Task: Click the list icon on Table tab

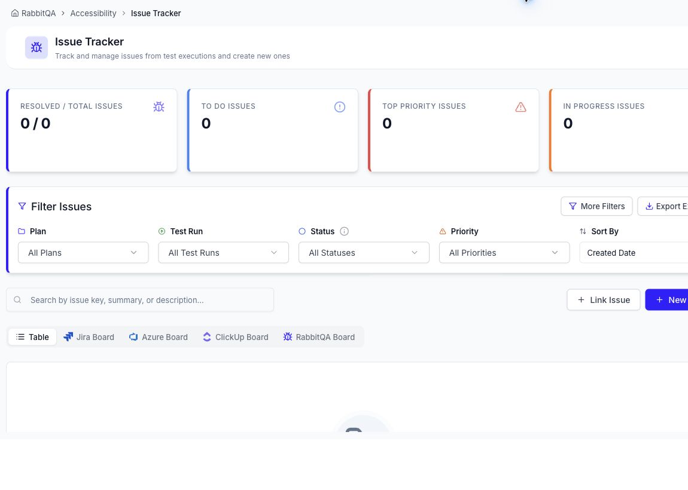Action: (x=20, y=336)
